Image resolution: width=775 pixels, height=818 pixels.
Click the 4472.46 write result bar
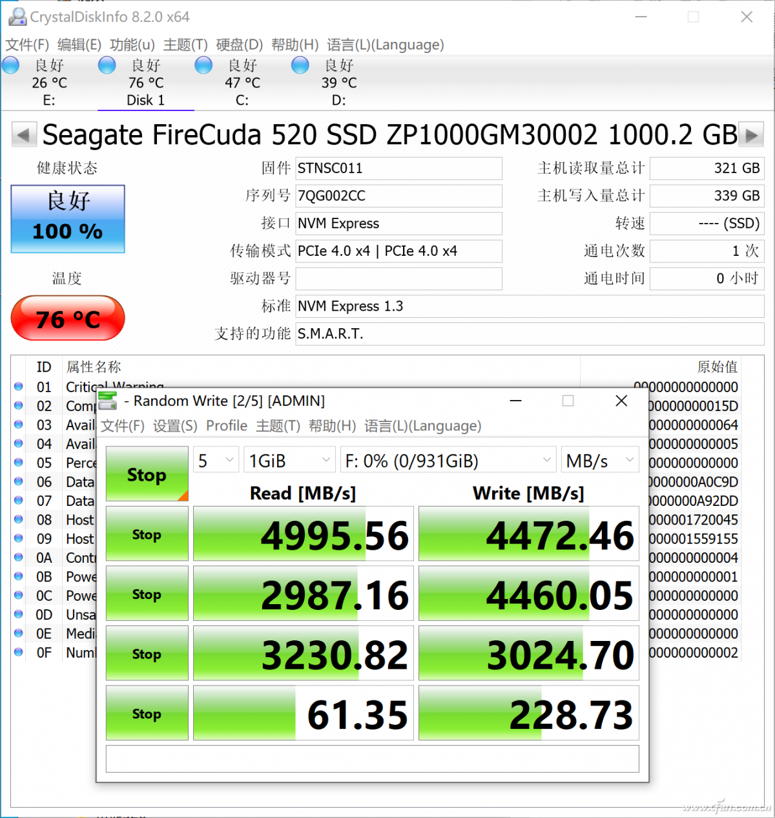529,534
